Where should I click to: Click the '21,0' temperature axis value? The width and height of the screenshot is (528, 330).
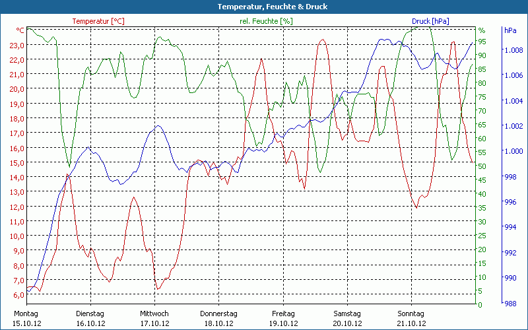coord(17,75)
